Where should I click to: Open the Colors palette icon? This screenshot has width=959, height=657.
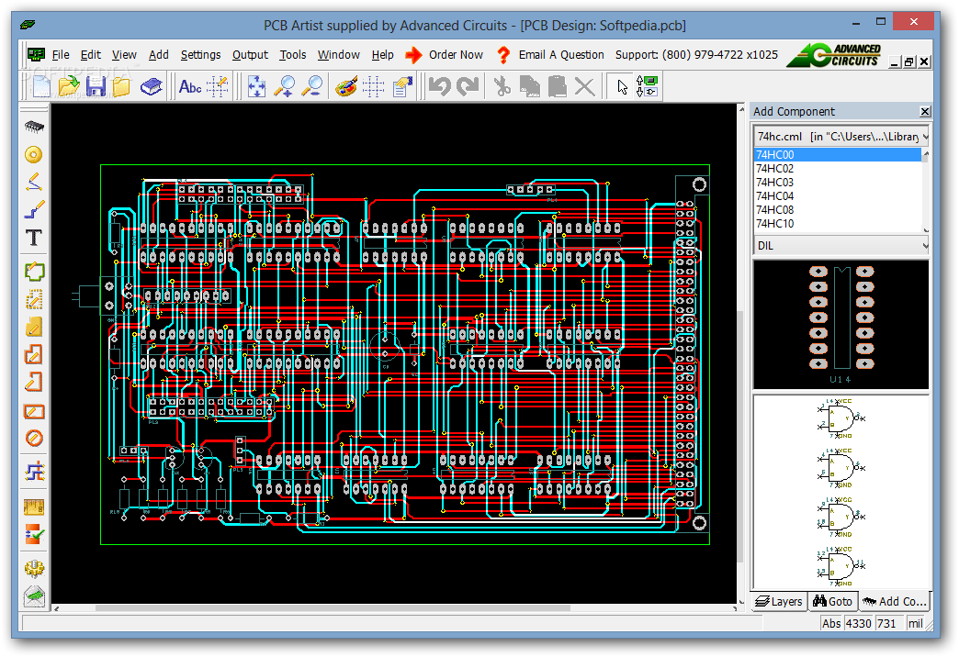346,86
